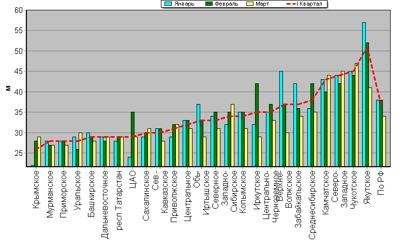Screen dimensions: 402x248
Task: Click the Y-axis title м
Action: (8, 88)
